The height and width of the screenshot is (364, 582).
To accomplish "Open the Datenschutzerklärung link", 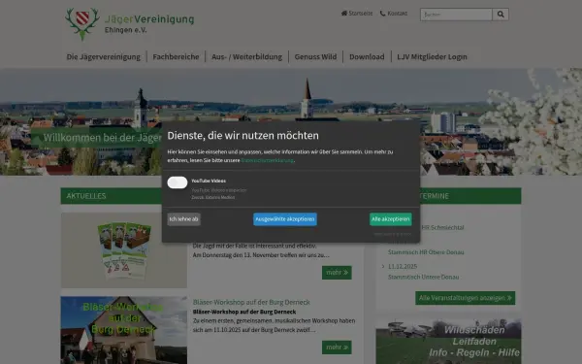I will click(x=268, y=160).
